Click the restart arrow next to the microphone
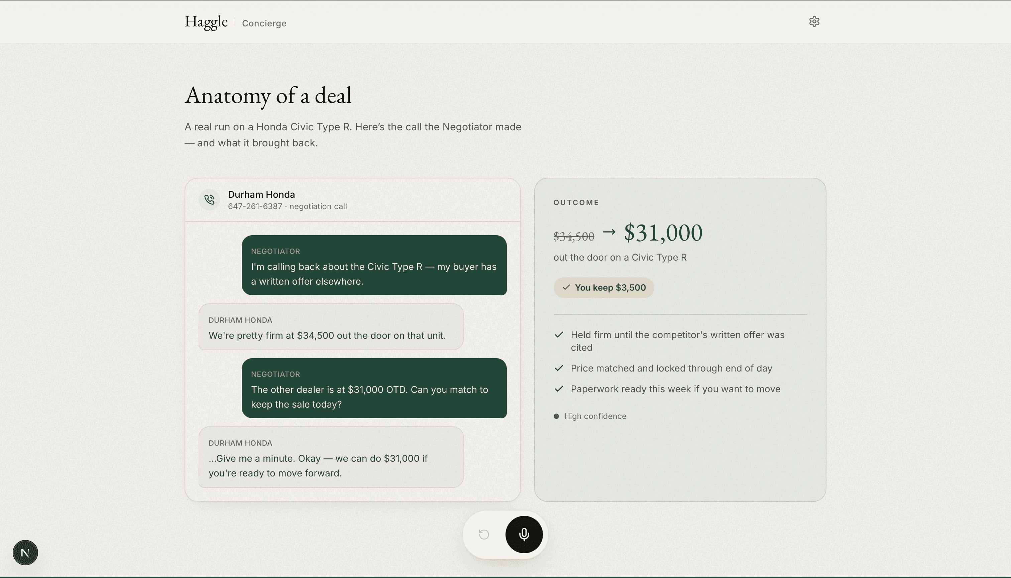Image resolution: width=1011 pixels, height=578 pixels. [x=484, y=534]
